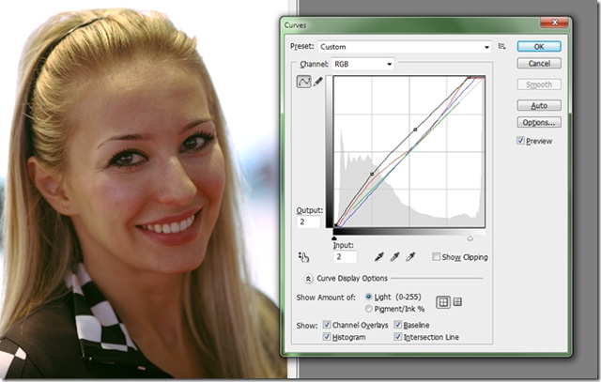
Task: Click the woman's photo on the canvas
Action: click(142, 191)
